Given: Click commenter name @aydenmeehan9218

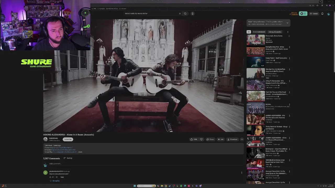Looking at the screenshot, I should (56, 171).
